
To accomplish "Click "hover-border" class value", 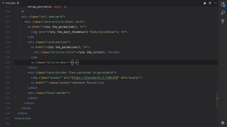I will click(x=57, y=93).
